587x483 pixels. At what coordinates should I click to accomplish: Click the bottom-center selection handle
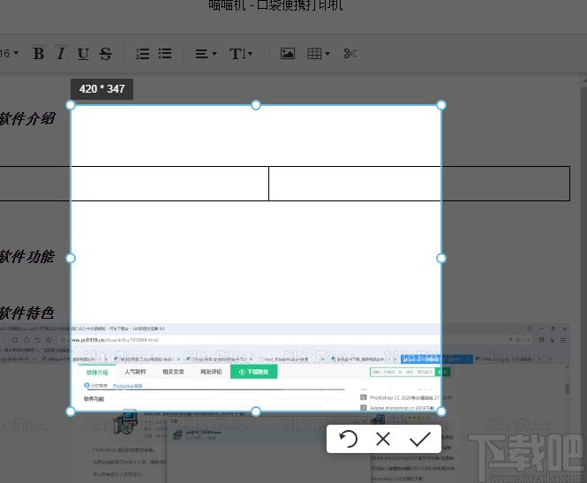(256, 411)
